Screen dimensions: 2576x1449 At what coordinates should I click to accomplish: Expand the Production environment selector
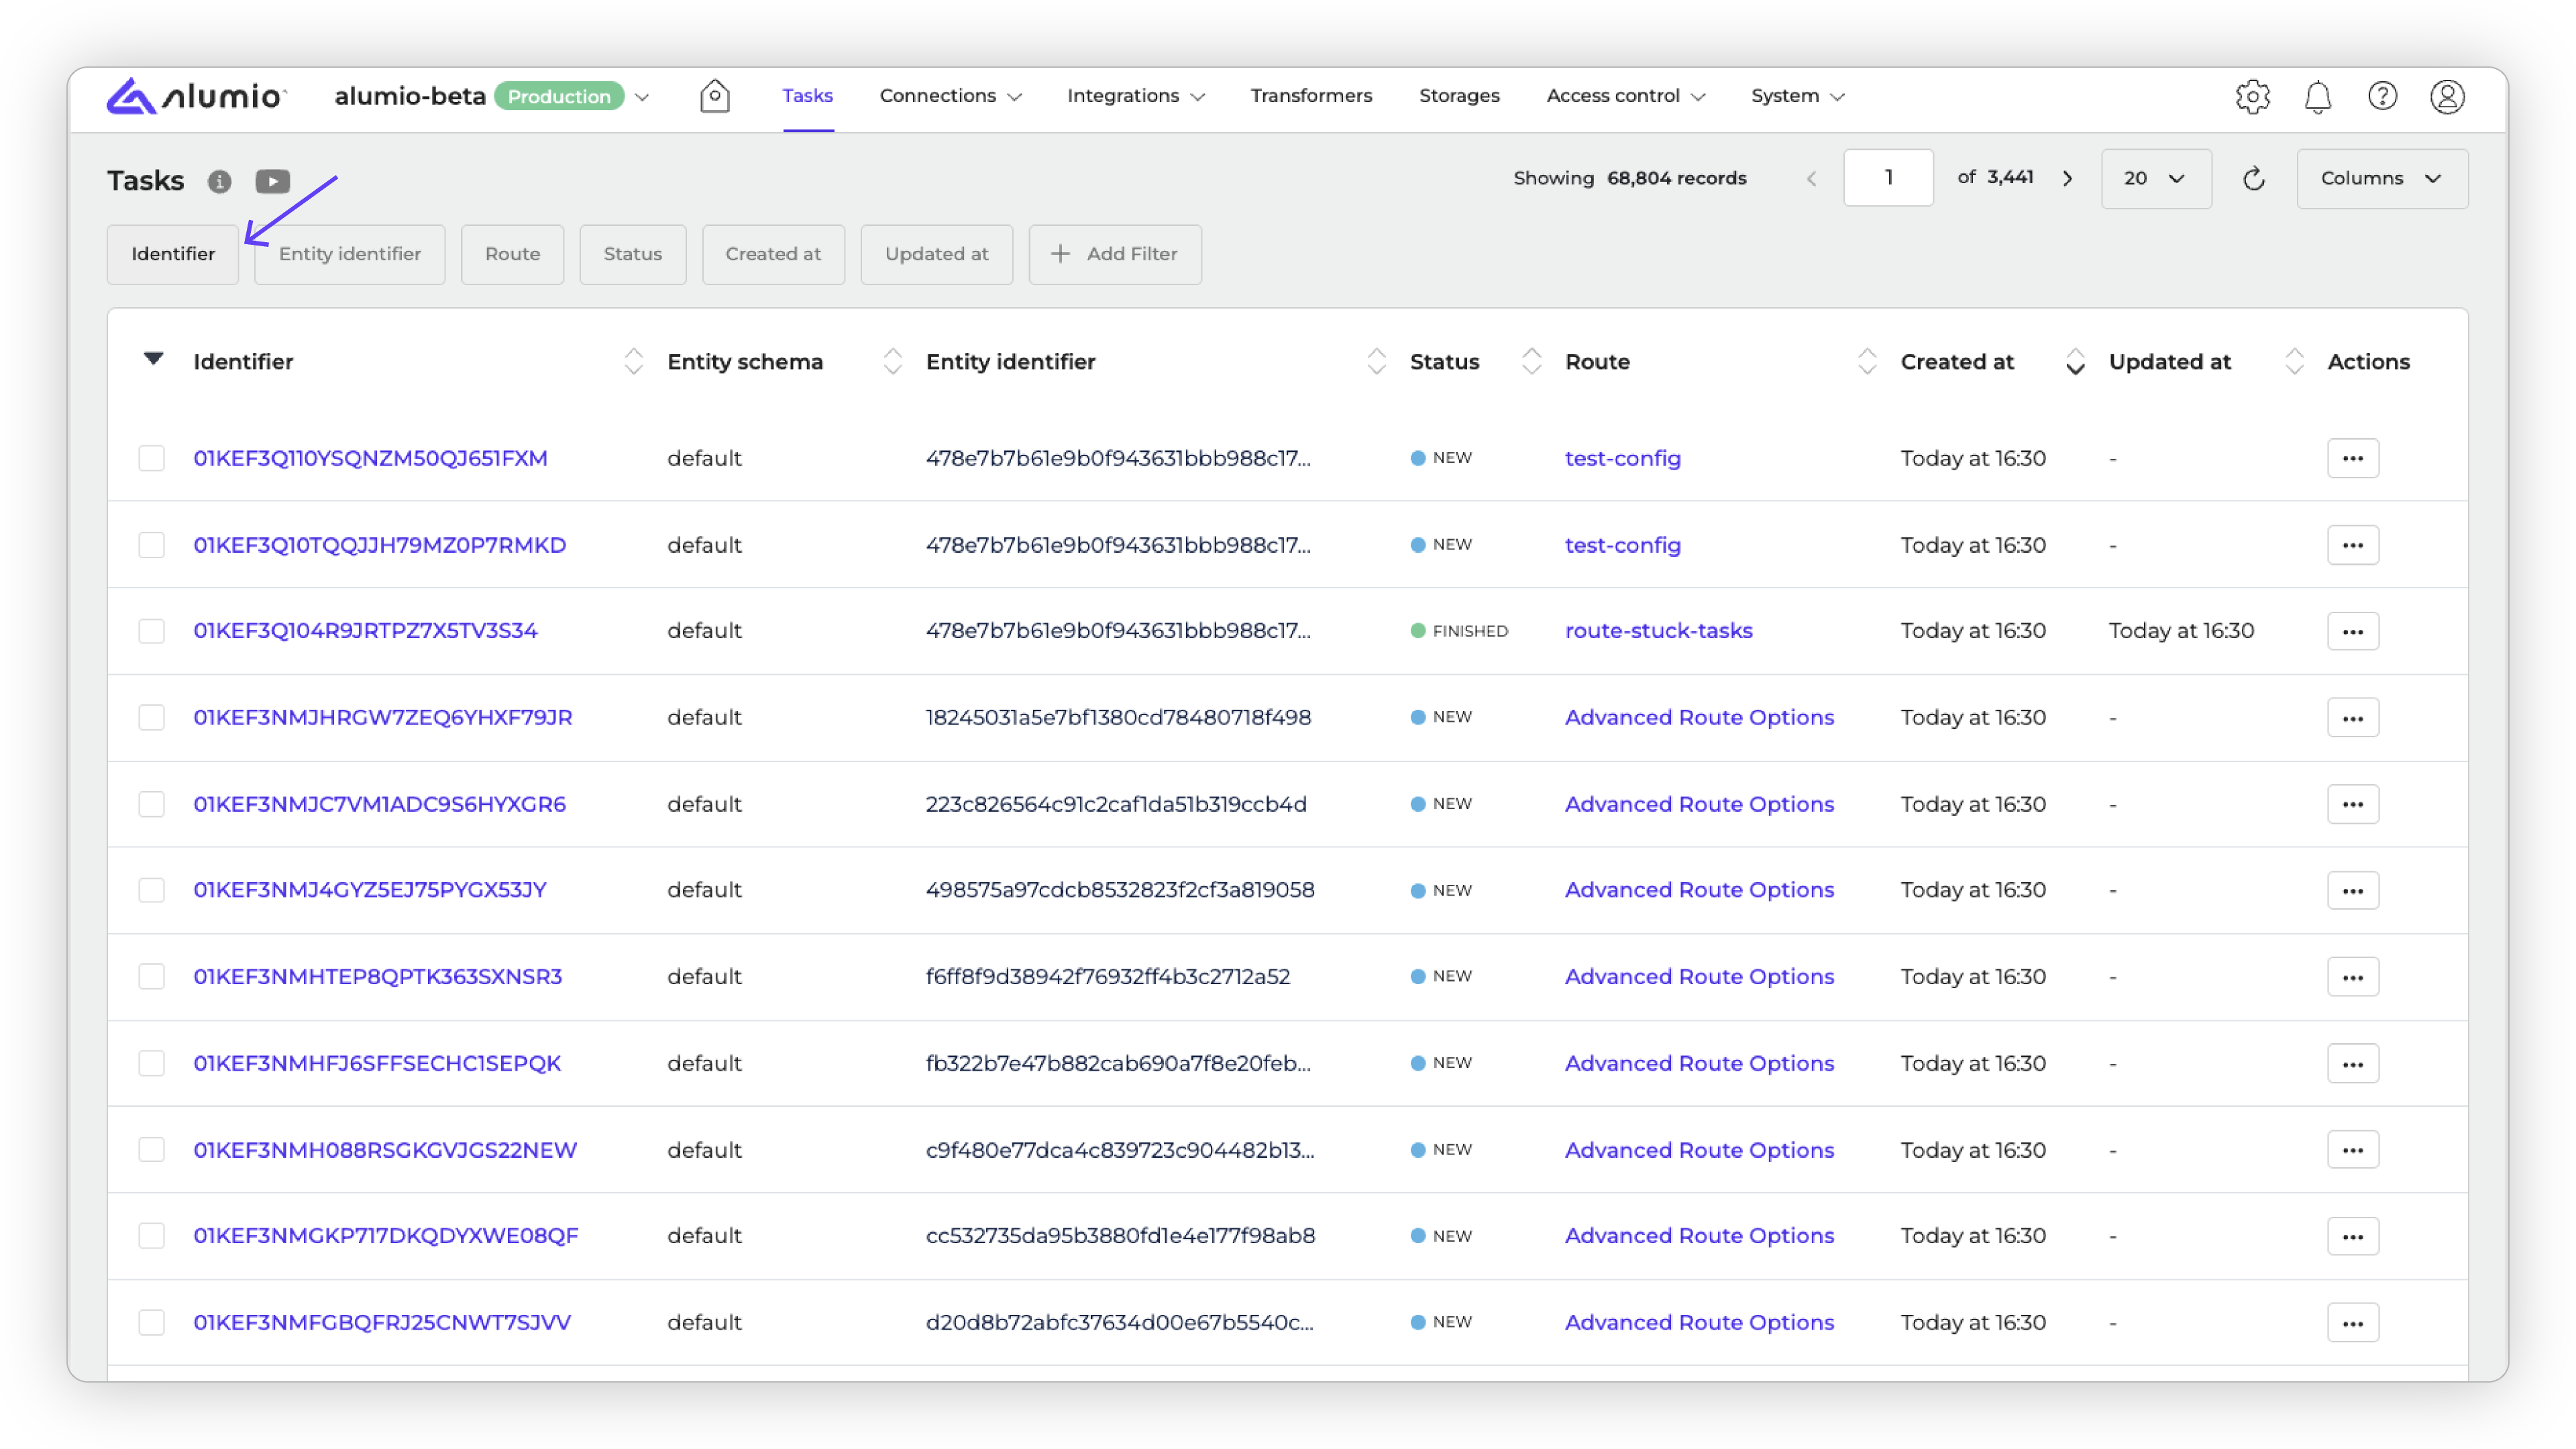click(x=642, y=97)
